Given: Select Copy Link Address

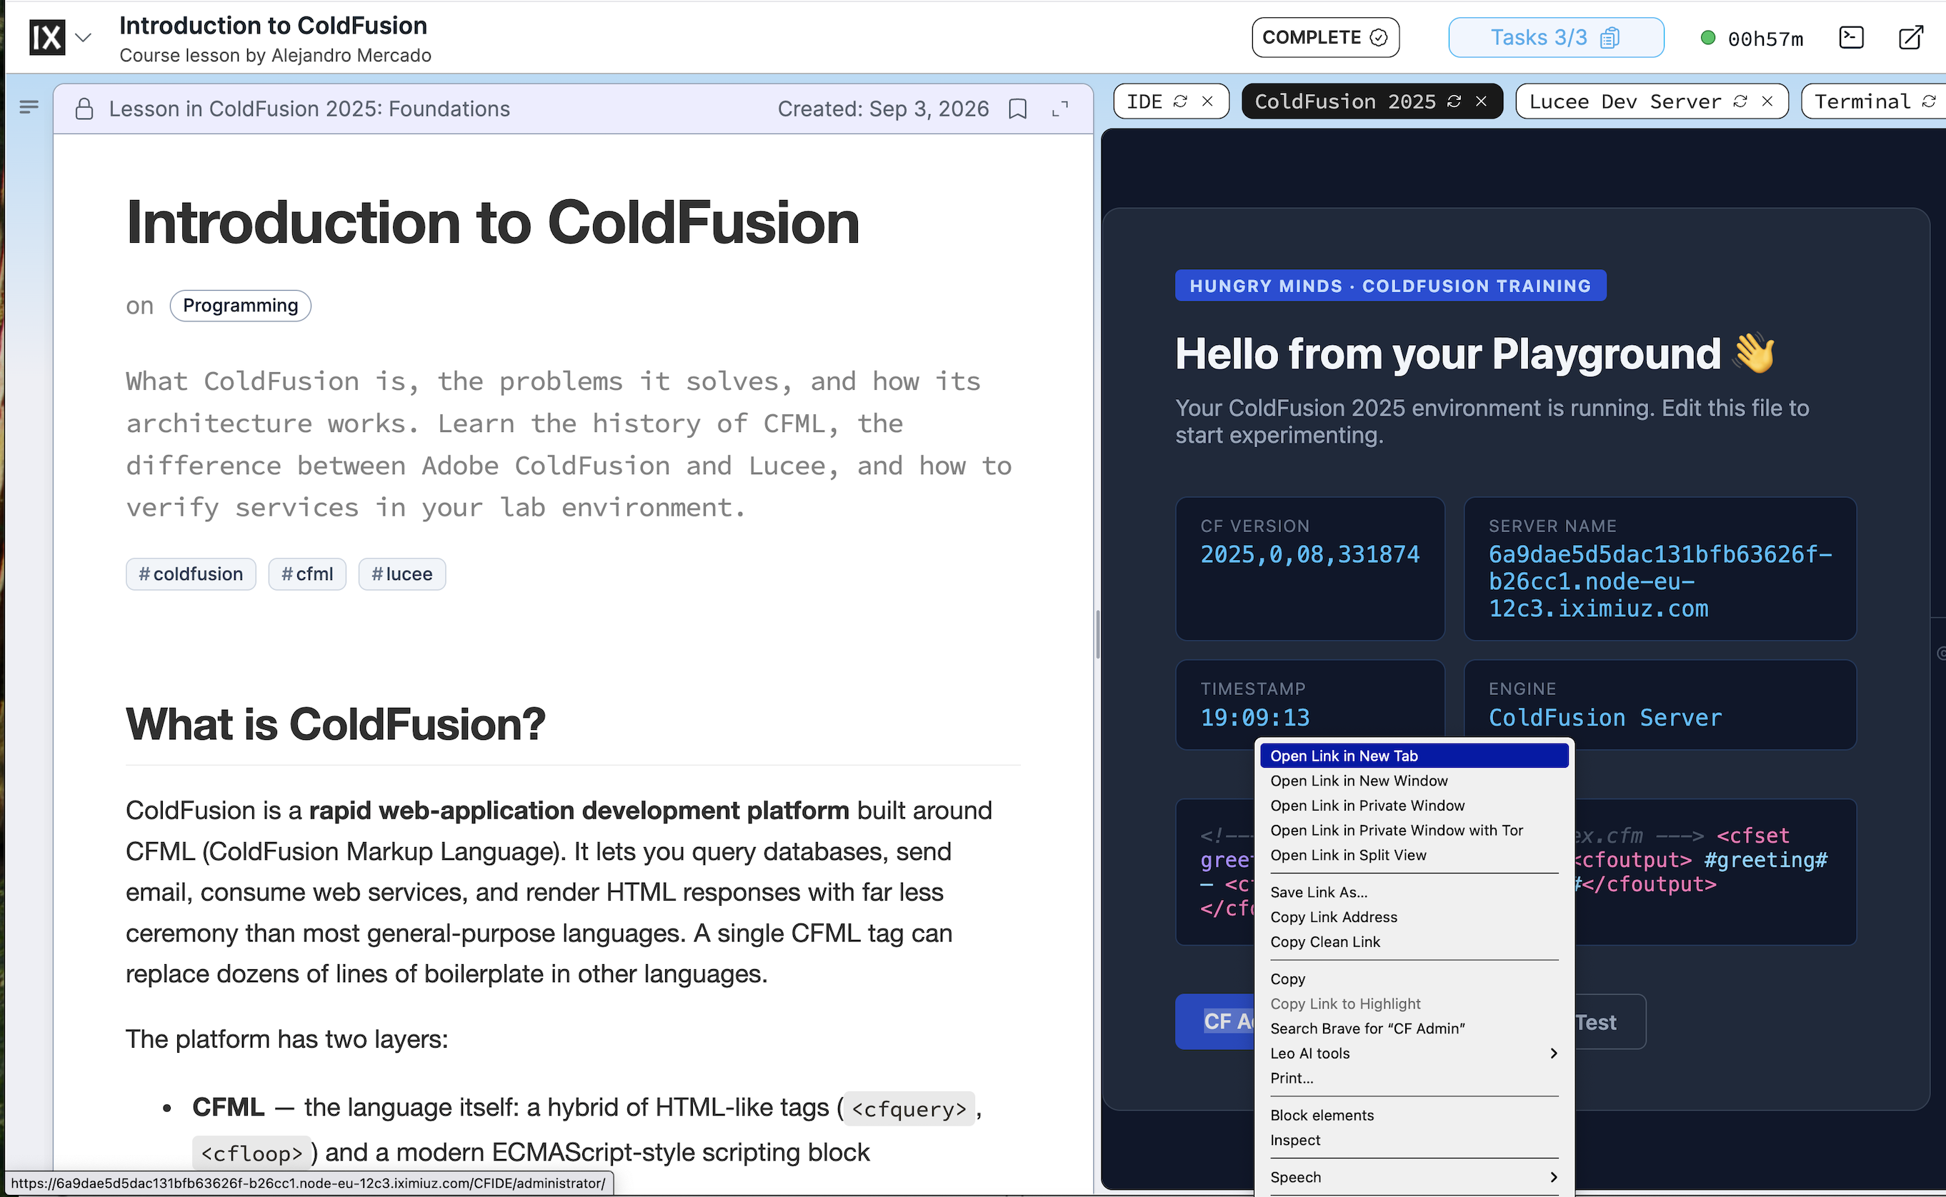Looking at the screenshot, I should point(1414,917).
